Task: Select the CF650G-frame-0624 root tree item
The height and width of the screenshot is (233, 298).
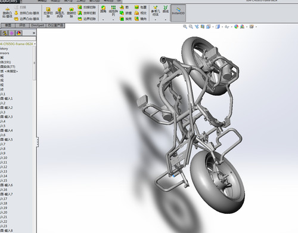Action: pyautogui.click(x=17, y=44)
